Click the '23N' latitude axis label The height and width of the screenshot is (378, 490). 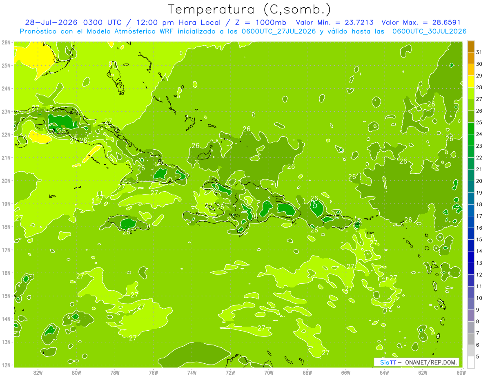click(6, 111)
